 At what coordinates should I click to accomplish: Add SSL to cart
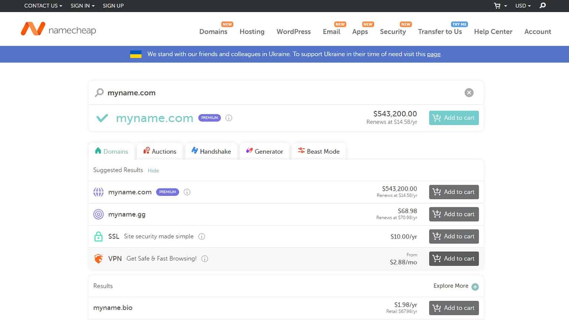click(454, 236)
